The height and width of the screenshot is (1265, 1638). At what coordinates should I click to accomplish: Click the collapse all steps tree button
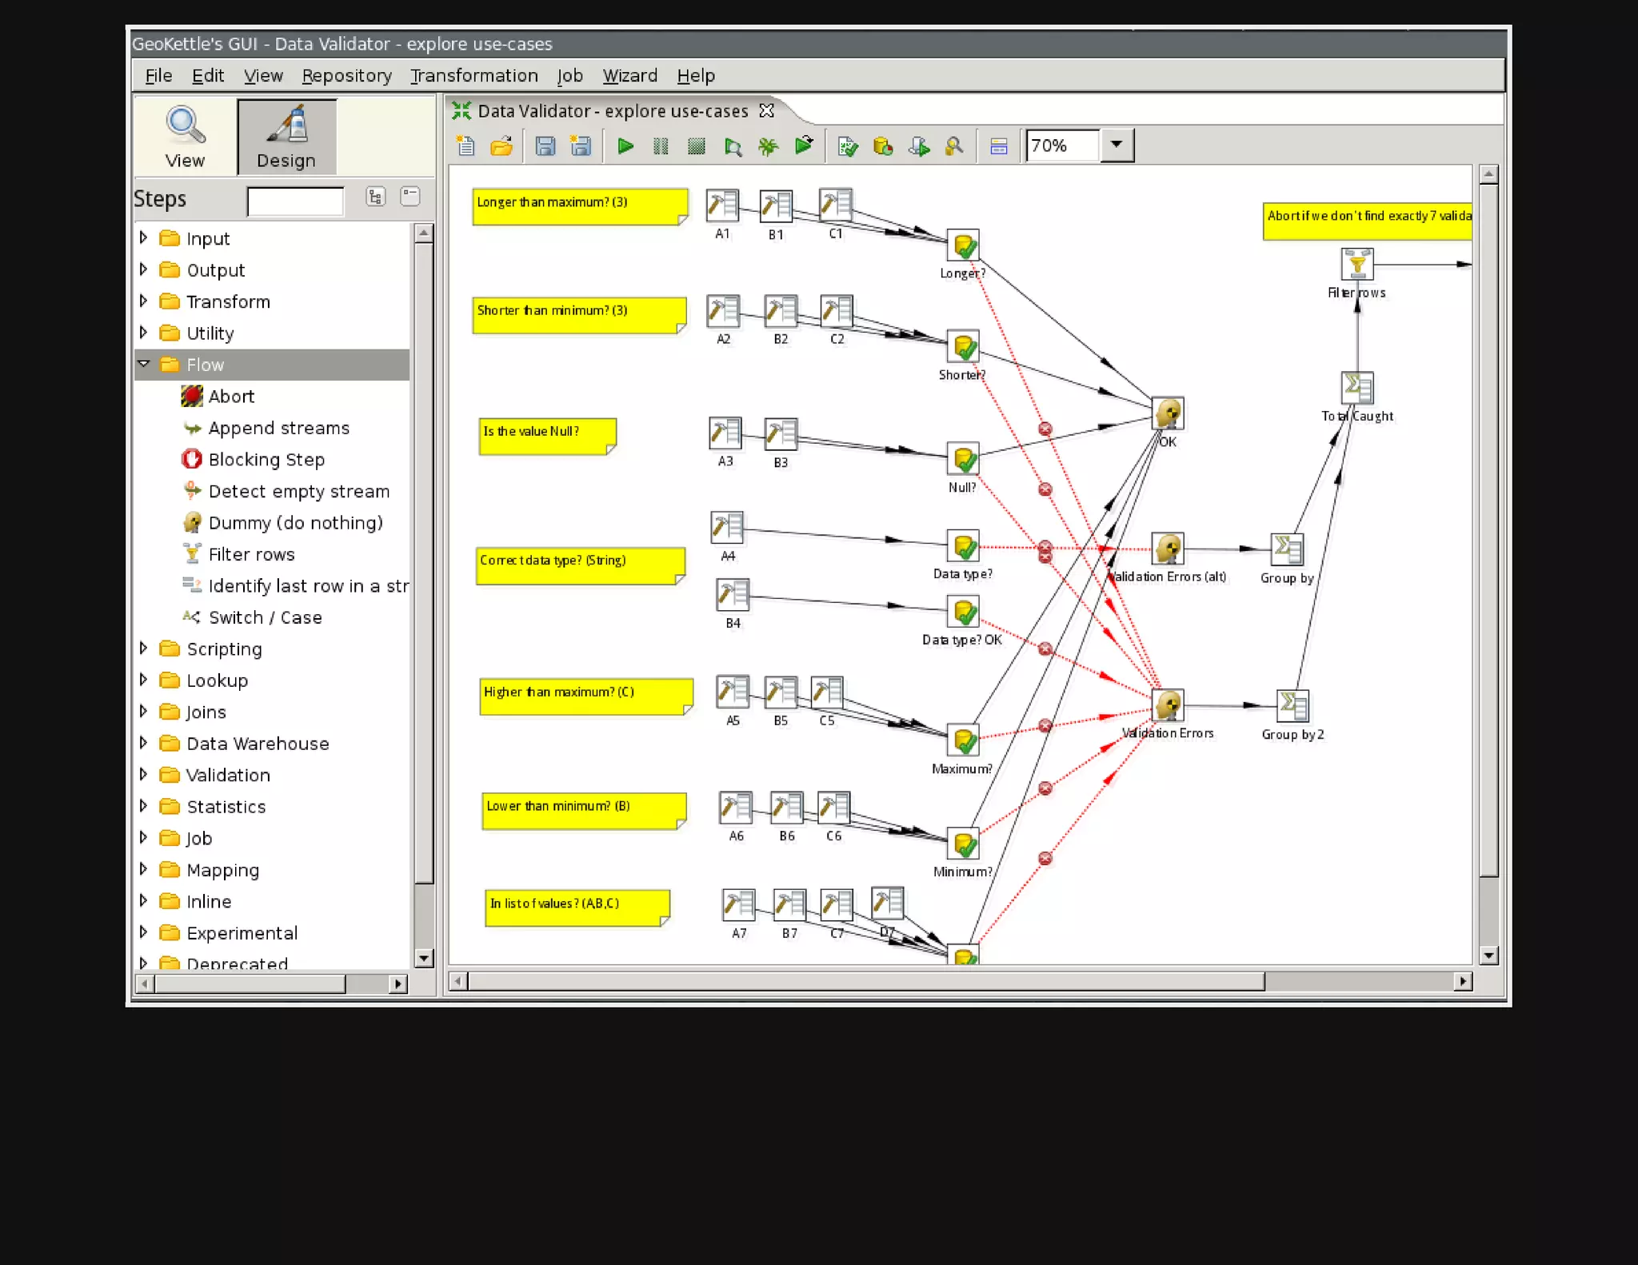410,196
